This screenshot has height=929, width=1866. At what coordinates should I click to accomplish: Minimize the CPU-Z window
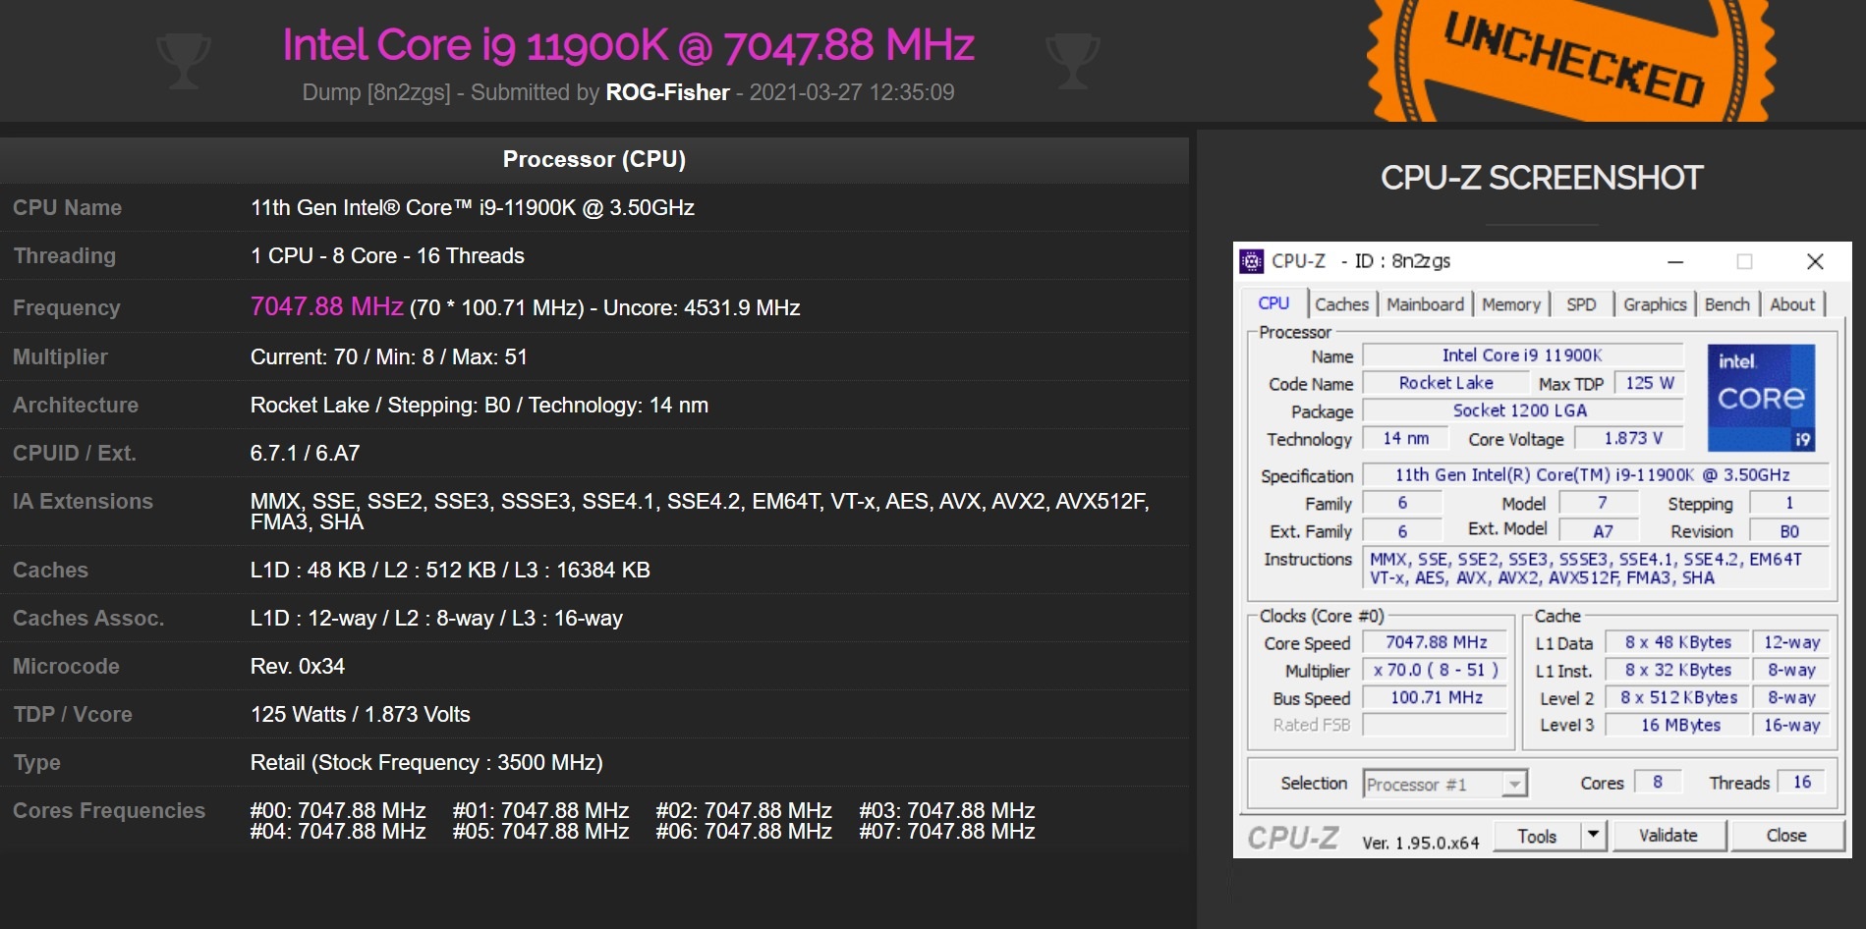coord(1675,261)
